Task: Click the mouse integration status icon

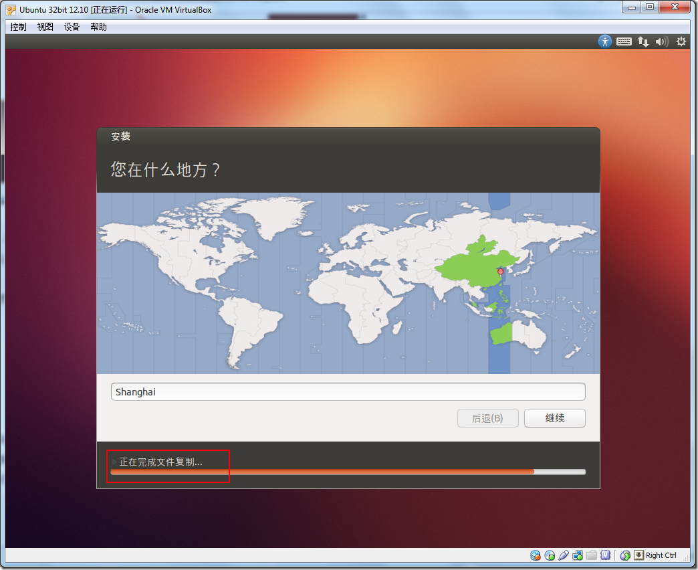Action: tap(625, 555)
